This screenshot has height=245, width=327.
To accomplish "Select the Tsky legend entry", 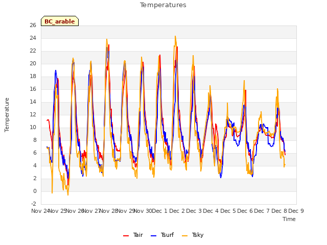I will 193,235.
